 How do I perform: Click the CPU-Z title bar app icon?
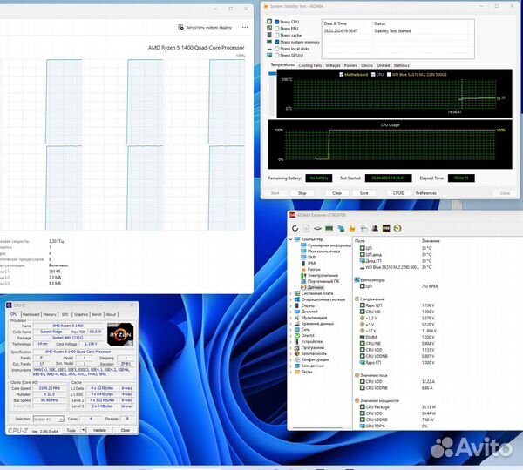pyautogui.click(x=9, y=305)
